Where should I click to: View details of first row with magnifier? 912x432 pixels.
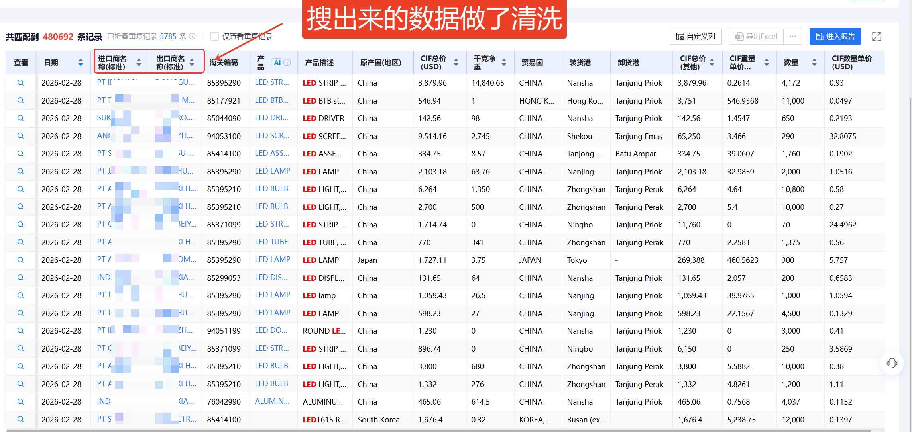20,83
